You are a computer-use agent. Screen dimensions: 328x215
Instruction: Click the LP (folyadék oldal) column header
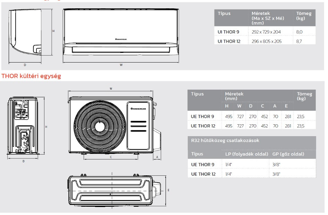(246, 154)
